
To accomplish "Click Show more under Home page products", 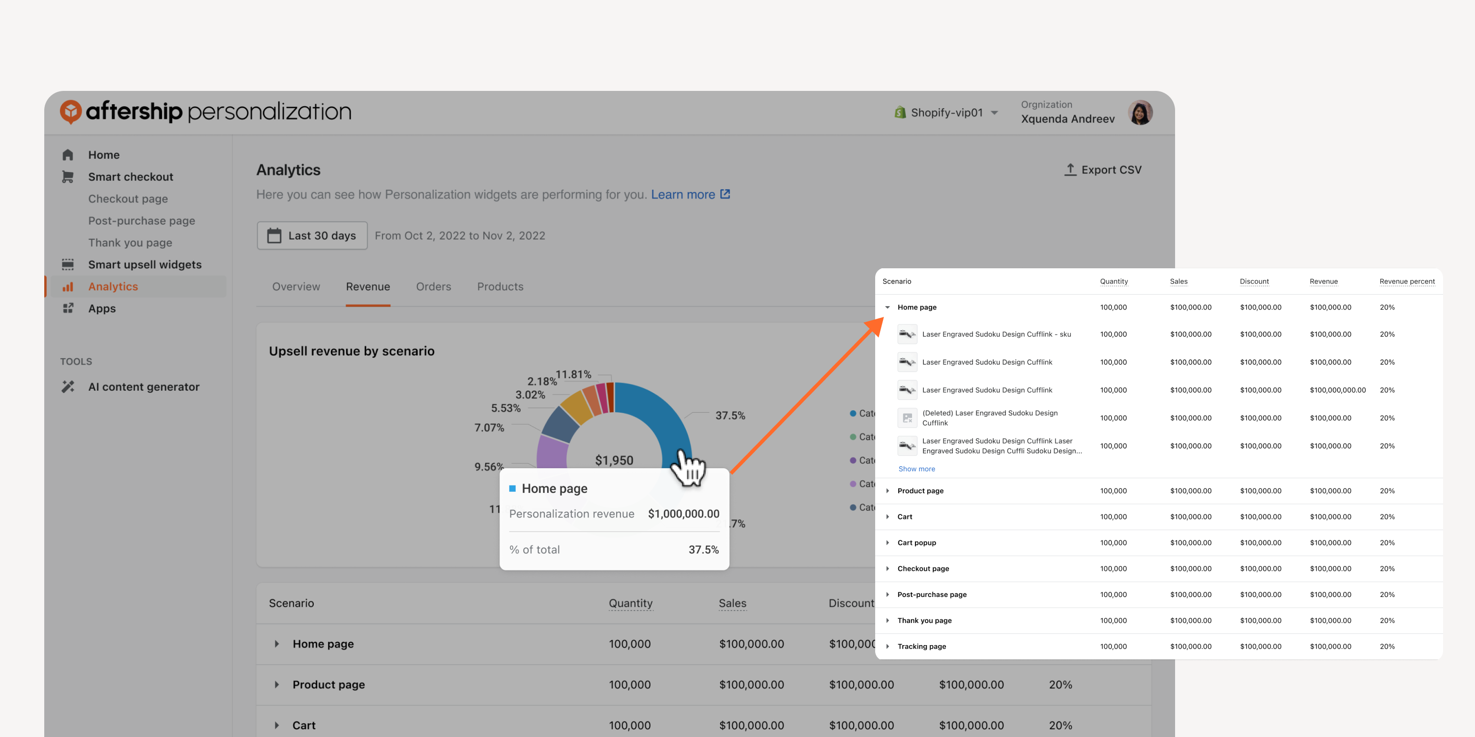I will pyautogui.click(x=916, y=469).
